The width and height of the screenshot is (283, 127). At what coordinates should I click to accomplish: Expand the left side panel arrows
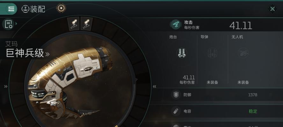pos(6,87)
